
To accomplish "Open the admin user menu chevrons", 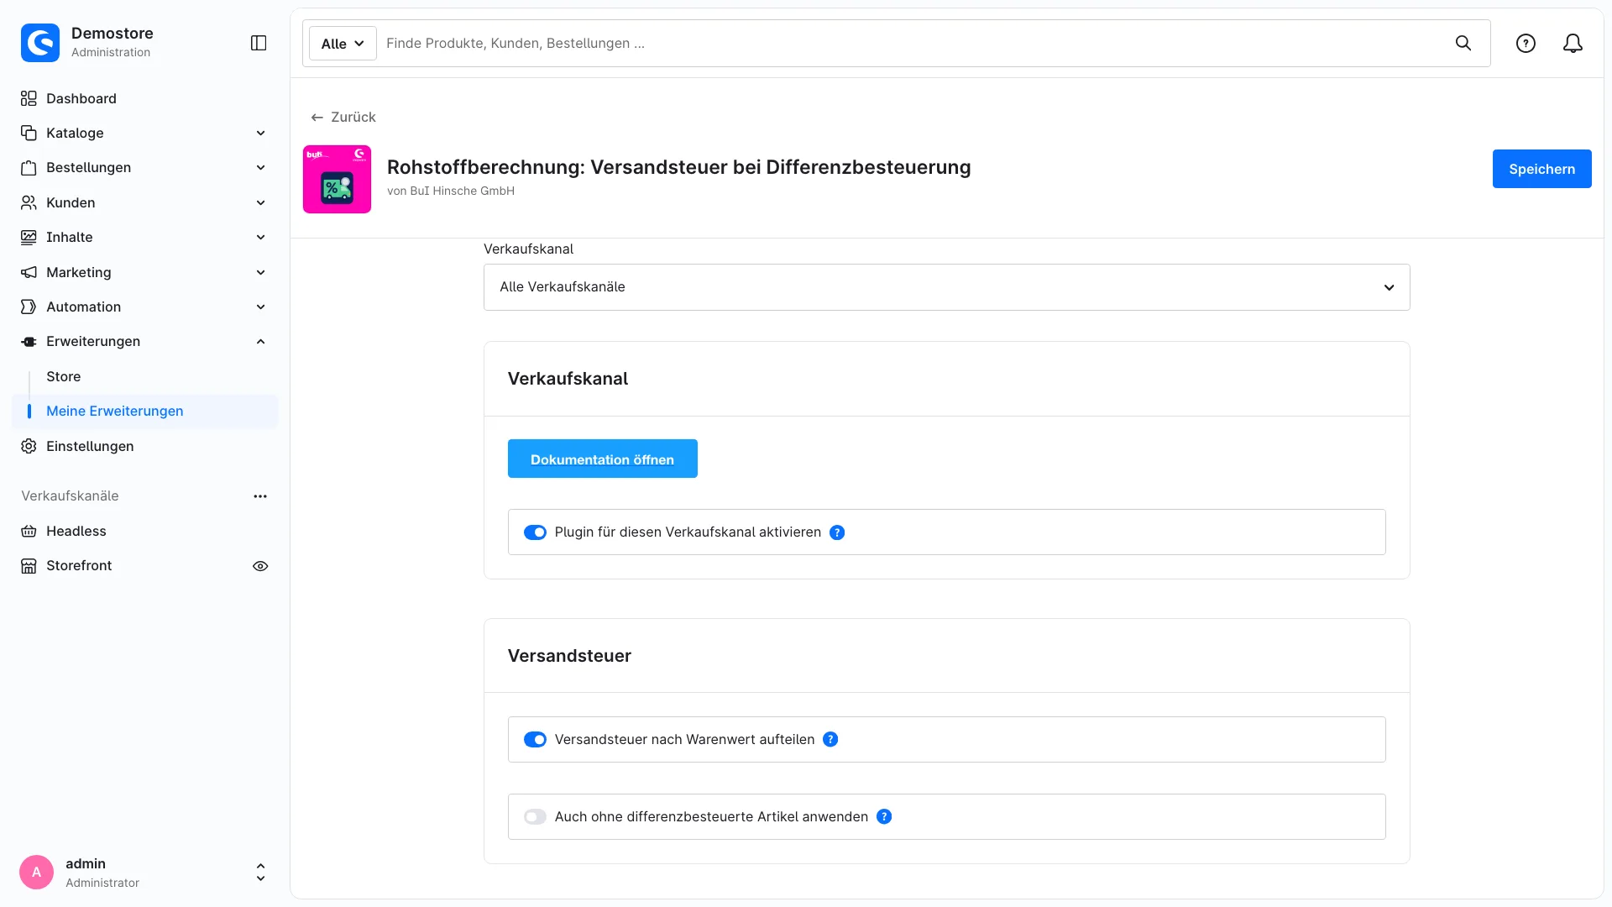I will pos(260,872).
